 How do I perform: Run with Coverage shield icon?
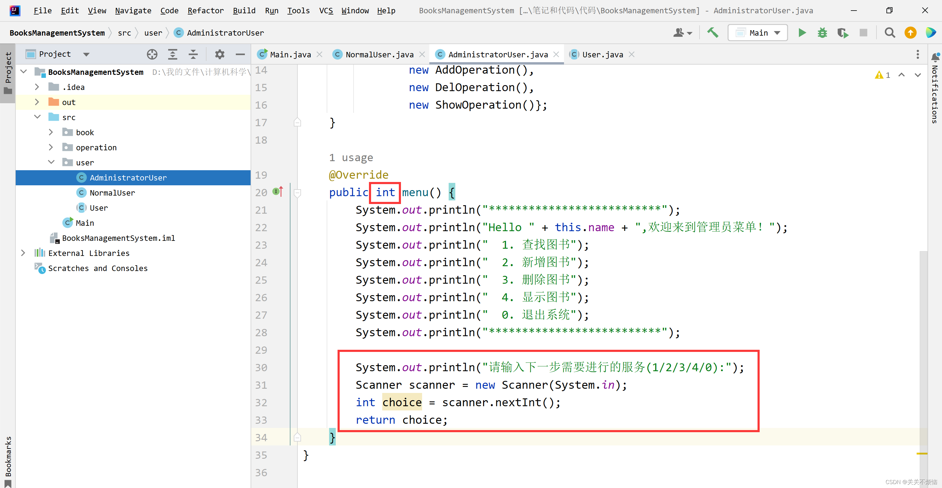pyautogui.click(x=843, y=33)
